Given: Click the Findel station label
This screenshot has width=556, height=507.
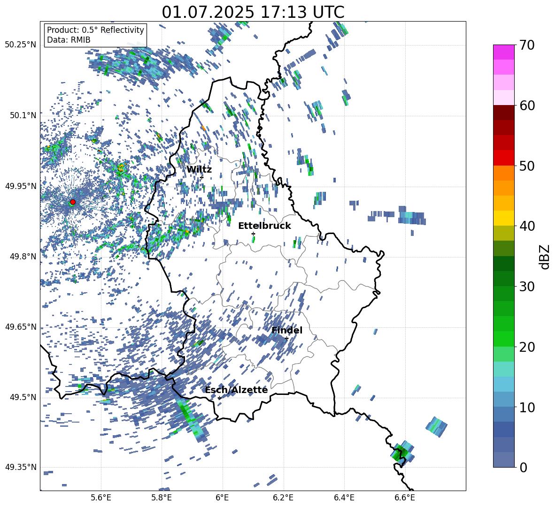Looking at the screenshot, I should [x=287, y=330].
